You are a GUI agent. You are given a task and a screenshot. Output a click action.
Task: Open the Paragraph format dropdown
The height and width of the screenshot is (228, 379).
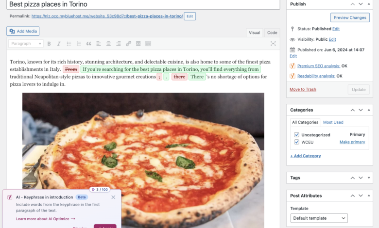(26, 44)
